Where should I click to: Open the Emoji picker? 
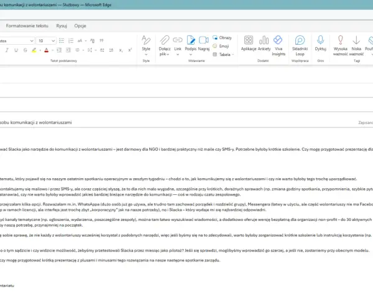pyautogui.click(x=221, y=46)
